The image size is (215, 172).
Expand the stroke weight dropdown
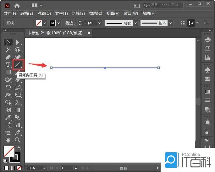[99, 23]
